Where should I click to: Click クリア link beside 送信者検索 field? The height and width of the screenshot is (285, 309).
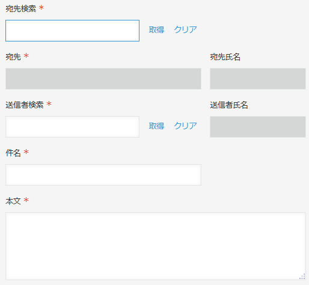coord(185,126)
